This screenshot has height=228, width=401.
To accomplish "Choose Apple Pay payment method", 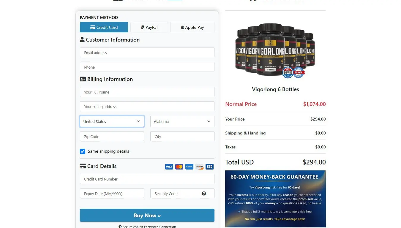I will tap(192, 27).
